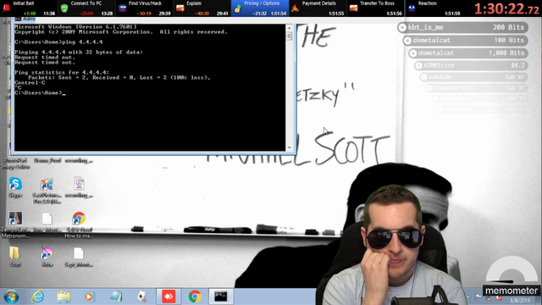Click the 'ping 4.4.4.4' command line text
The width and height of the screenshot is (542, 305).
(82, 42)
